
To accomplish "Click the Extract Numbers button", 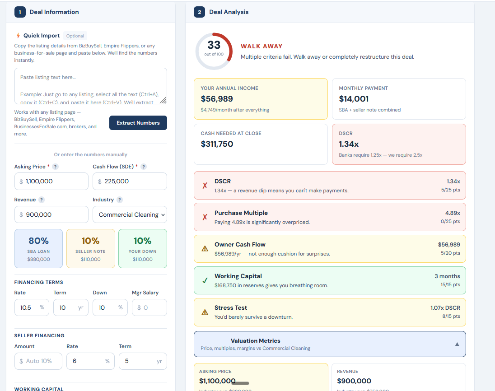I will [x=138, y=122].
